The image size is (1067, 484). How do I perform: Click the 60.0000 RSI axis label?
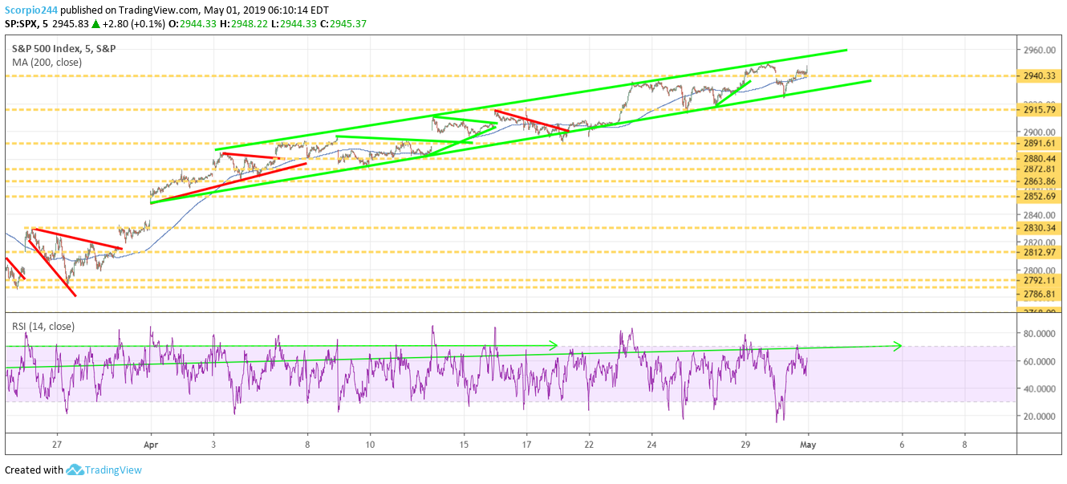pos(1039,361)
